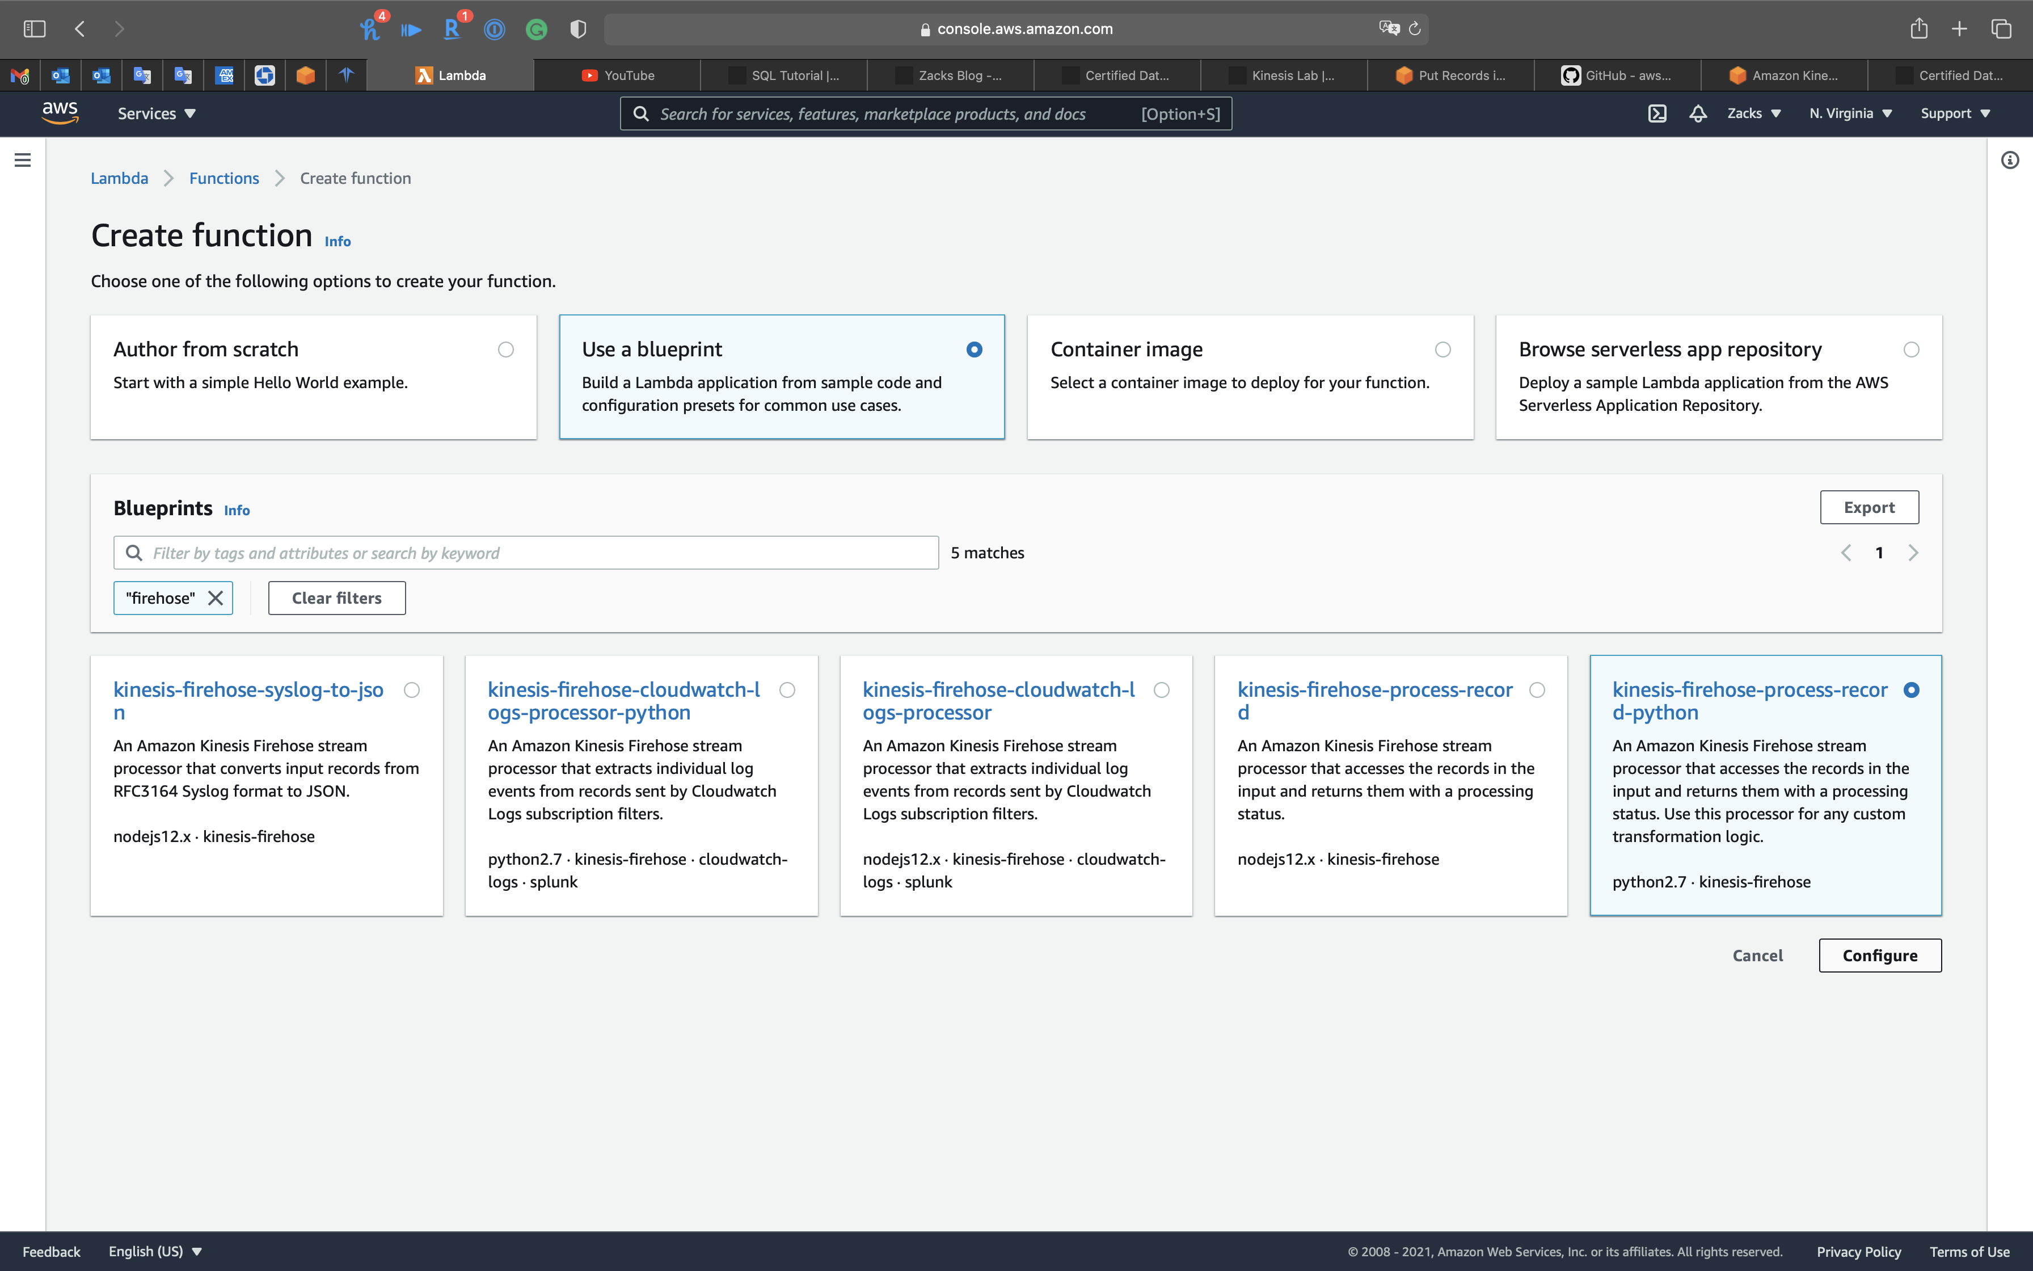Click the Configure button

point(1879,956)
